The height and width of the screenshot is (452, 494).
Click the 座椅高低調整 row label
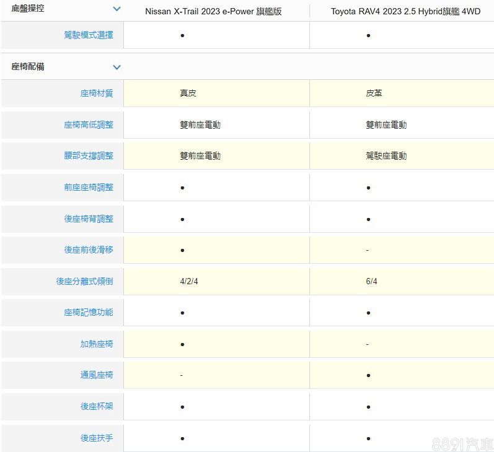89,125
